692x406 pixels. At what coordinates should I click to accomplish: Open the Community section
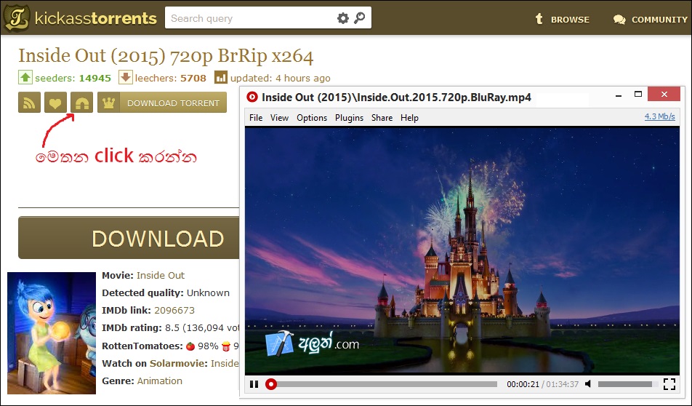651,20
